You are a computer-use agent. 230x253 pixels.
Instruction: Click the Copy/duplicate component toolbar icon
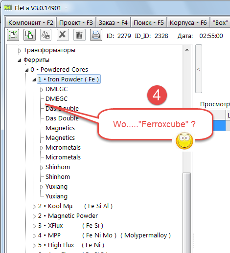29,35
